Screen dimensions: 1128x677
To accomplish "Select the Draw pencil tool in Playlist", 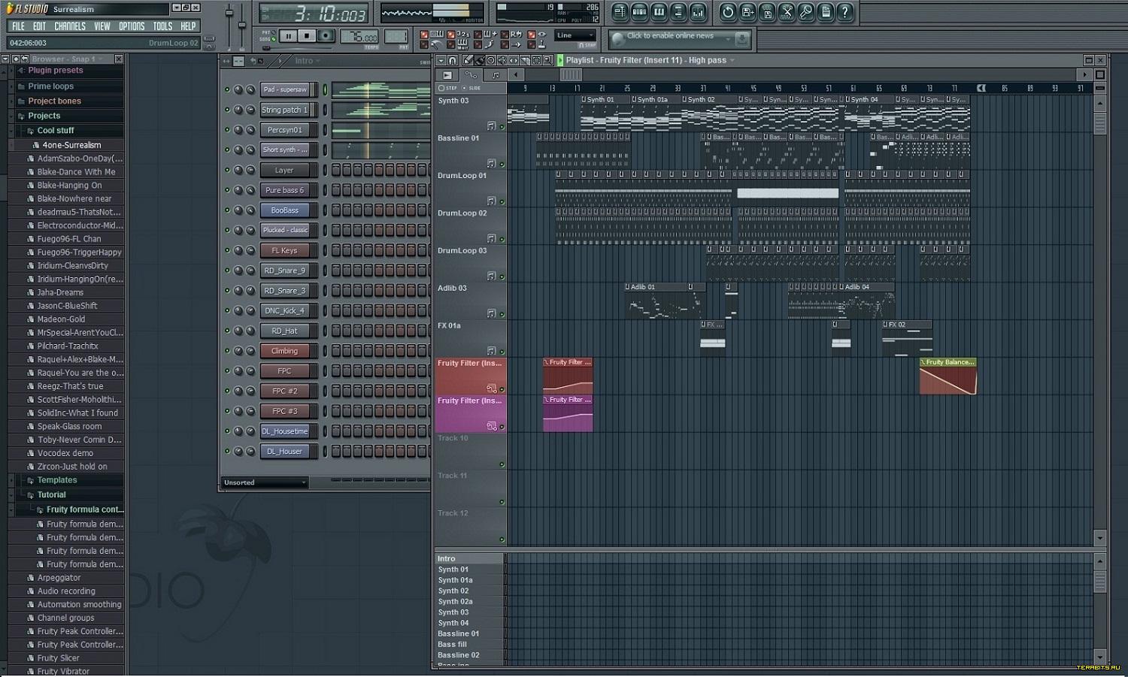I will point(468,60).
